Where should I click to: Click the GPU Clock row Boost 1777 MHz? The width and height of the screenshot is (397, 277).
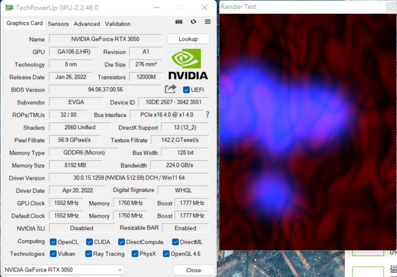click(192, 203)
